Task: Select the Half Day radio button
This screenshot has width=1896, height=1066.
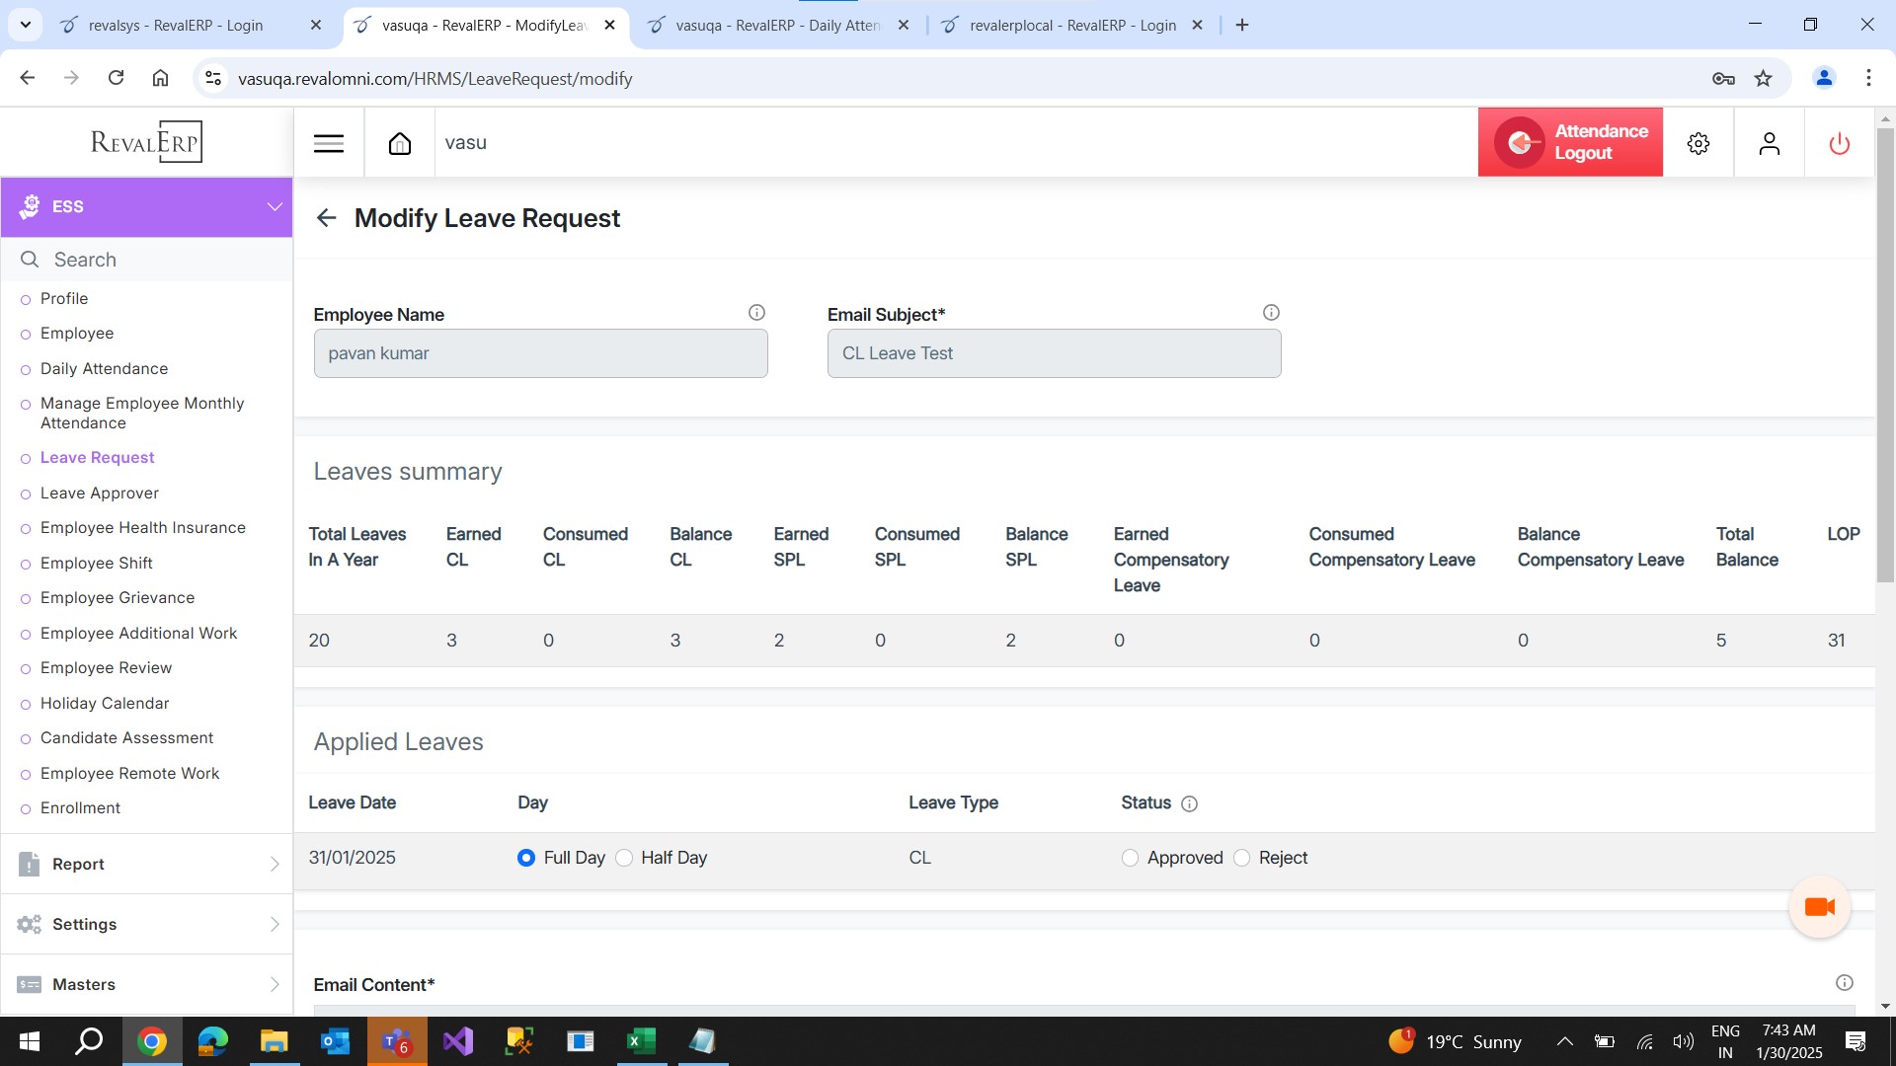Action: (x=624, y=858)
